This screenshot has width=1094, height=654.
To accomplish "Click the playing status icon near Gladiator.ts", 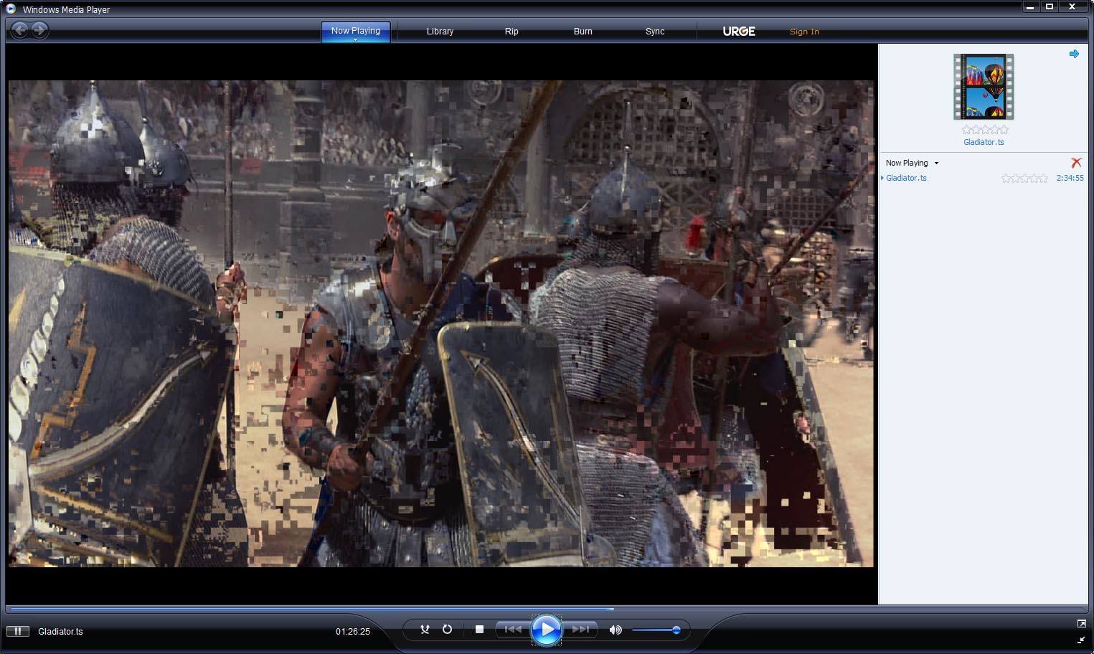I will [17, 631].
